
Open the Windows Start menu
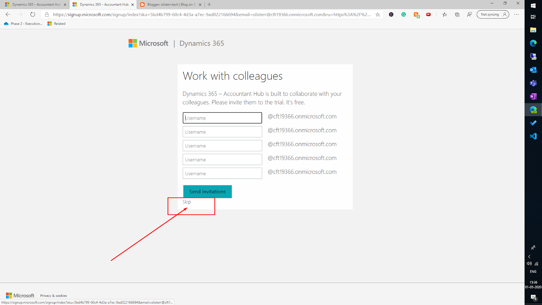(533, 5)
